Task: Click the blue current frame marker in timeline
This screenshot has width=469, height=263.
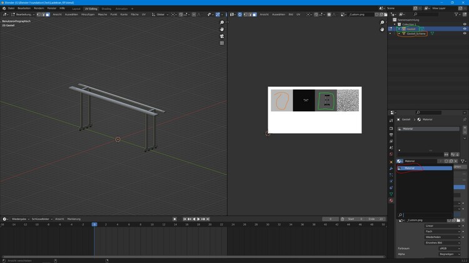Action: click(94, 224)
